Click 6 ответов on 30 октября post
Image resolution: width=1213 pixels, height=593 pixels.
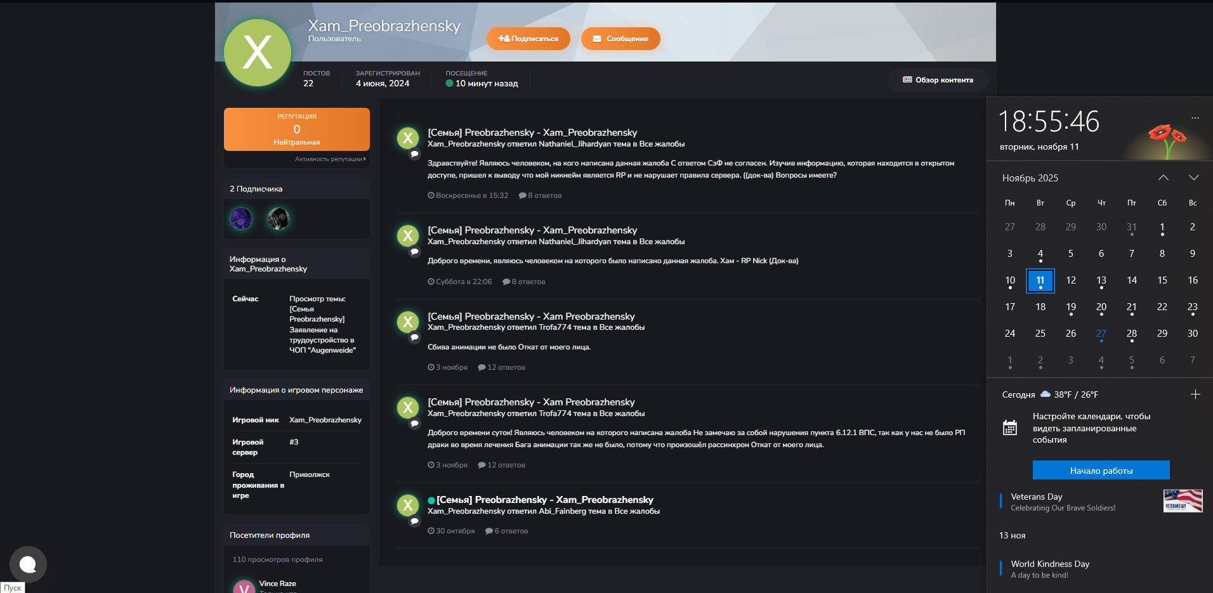[507, 531]
